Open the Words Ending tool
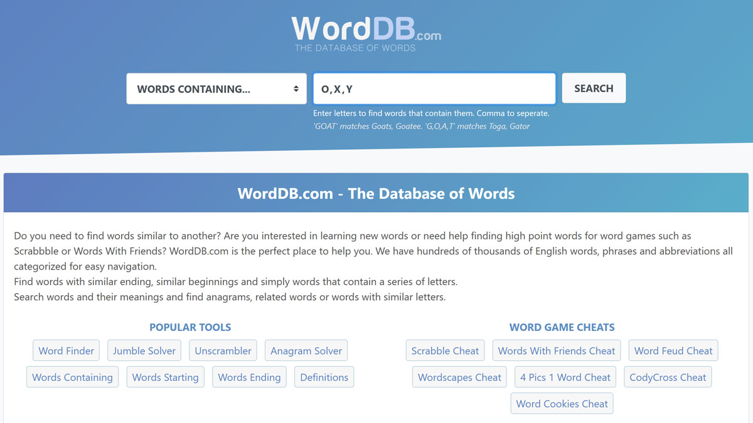753x423 pixels. click(249, 377)
